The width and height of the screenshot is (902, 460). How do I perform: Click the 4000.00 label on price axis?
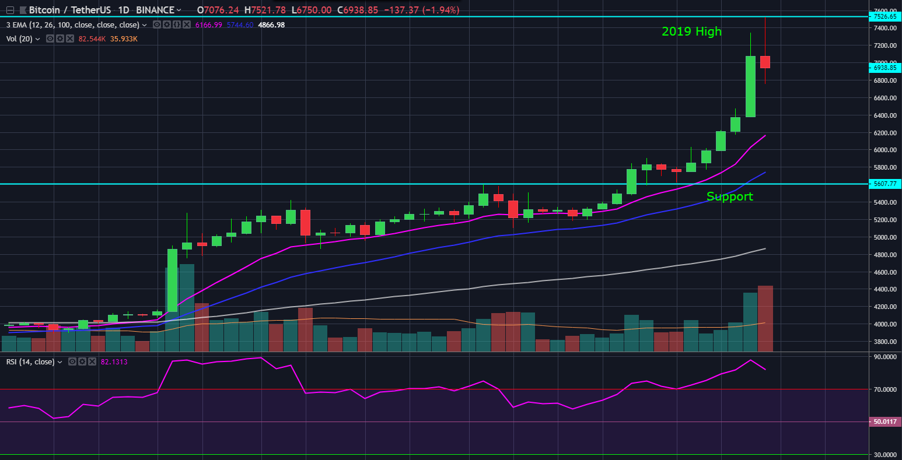coord(884,324)
